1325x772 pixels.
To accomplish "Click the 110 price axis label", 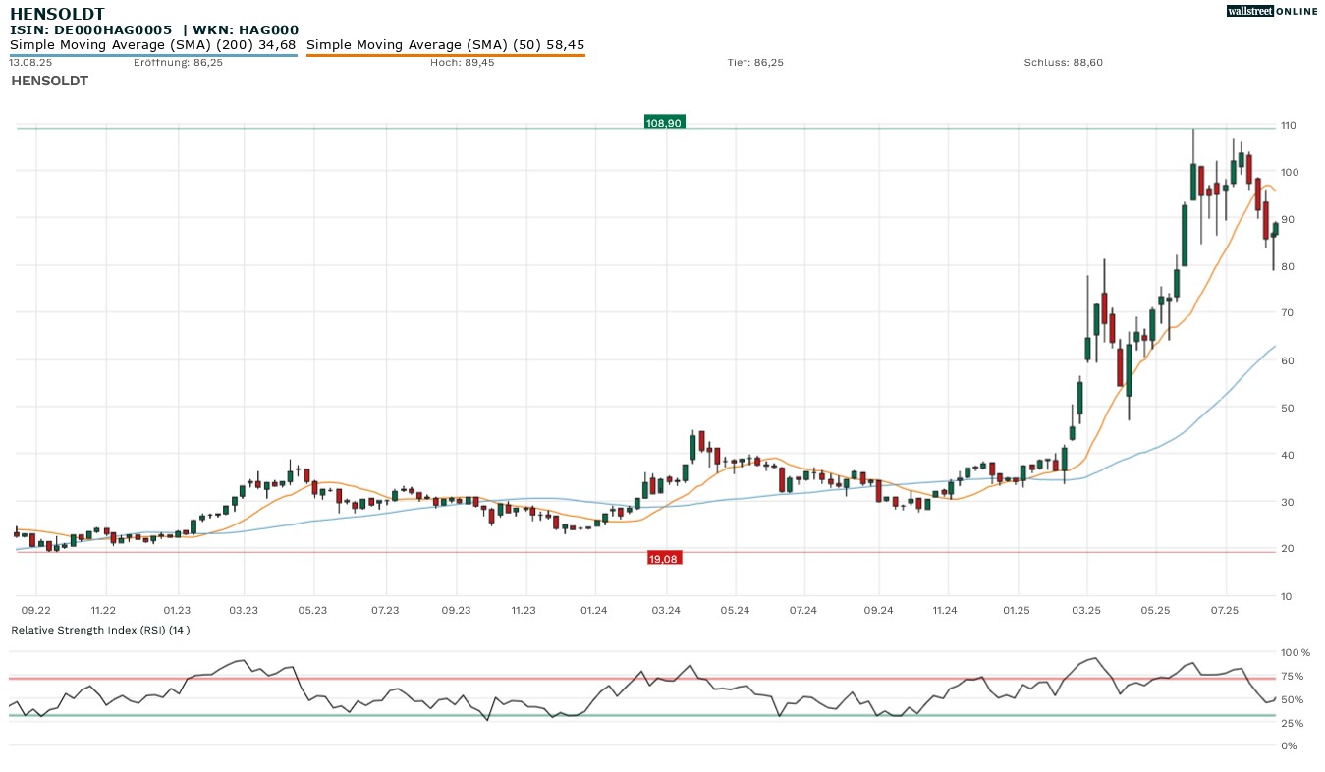I will click(x=1288, y=126).
